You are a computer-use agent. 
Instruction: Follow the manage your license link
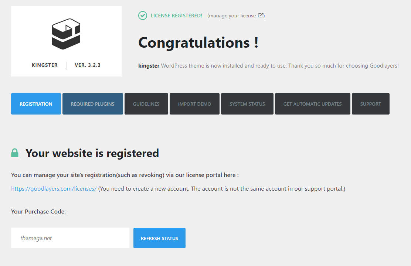pos(232,16)
